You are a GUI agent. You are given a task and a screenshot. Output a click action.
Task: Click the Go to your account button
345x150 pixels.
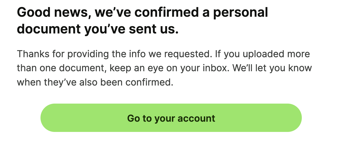(171, 118)
